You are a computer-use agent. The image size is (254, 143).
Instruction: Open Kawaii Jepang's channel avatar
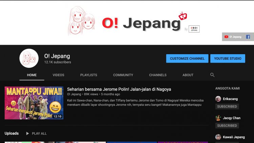(218, 137)
